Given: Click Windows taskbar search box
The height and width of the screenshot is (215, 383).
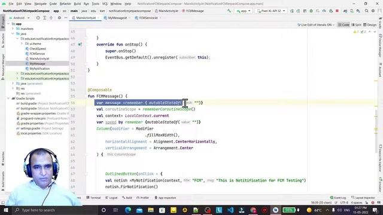Looking at the screenshot, I should pos(55,210).
